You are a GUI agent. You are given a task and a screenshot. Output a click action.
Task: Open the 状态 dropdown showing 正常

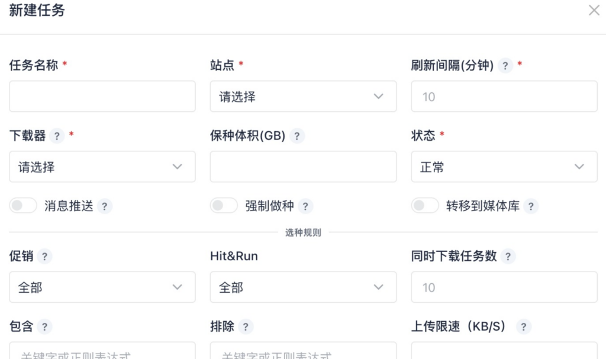504,167
